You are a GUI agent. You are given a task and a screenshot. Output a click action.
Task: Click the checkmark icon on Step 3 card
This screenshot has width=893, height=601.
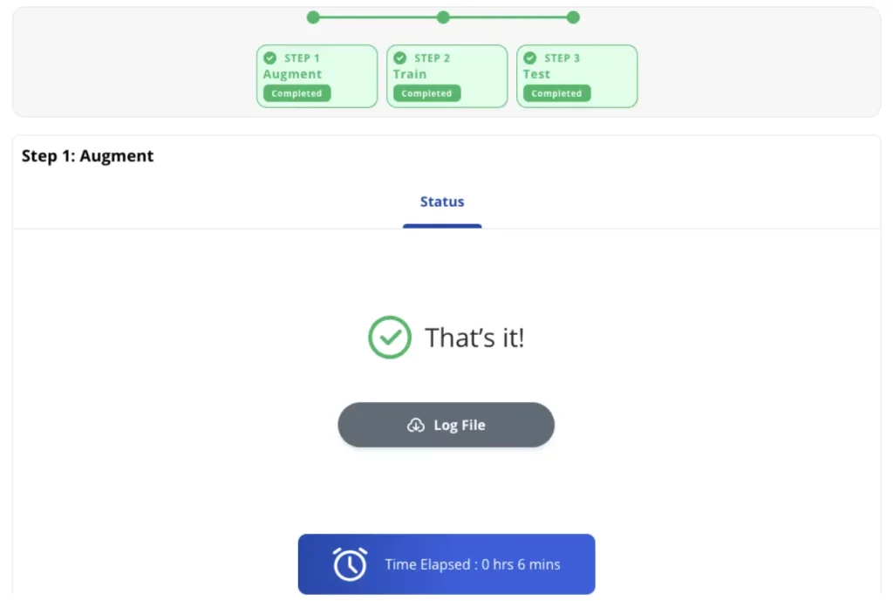(530, 58)
